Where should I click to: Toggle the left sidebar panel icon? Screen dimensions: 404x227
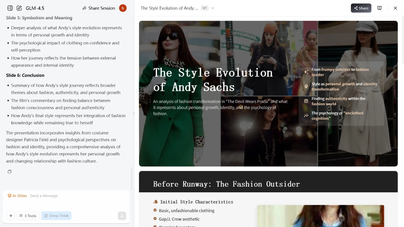pos(10,8)
